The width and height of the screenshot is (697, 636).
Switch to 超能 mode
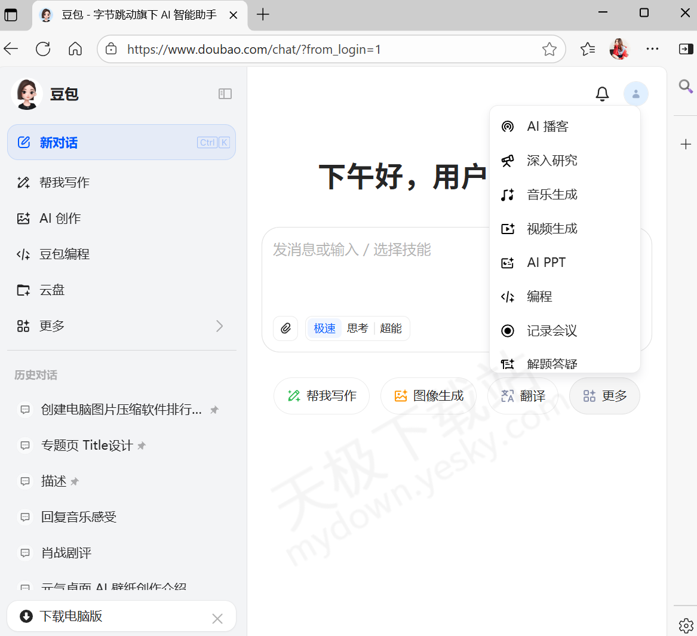391,328
